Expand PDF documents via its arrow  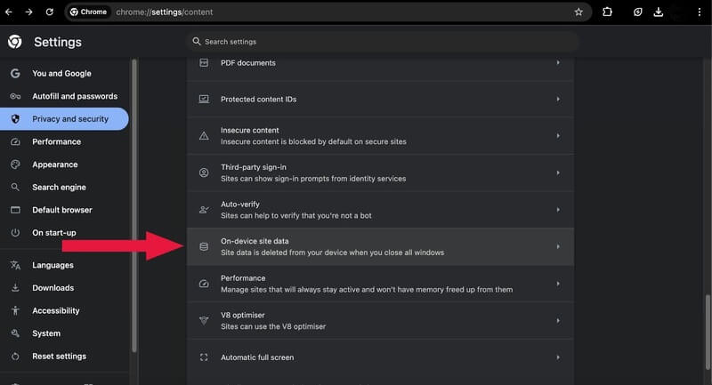click(x=558, y=62)
